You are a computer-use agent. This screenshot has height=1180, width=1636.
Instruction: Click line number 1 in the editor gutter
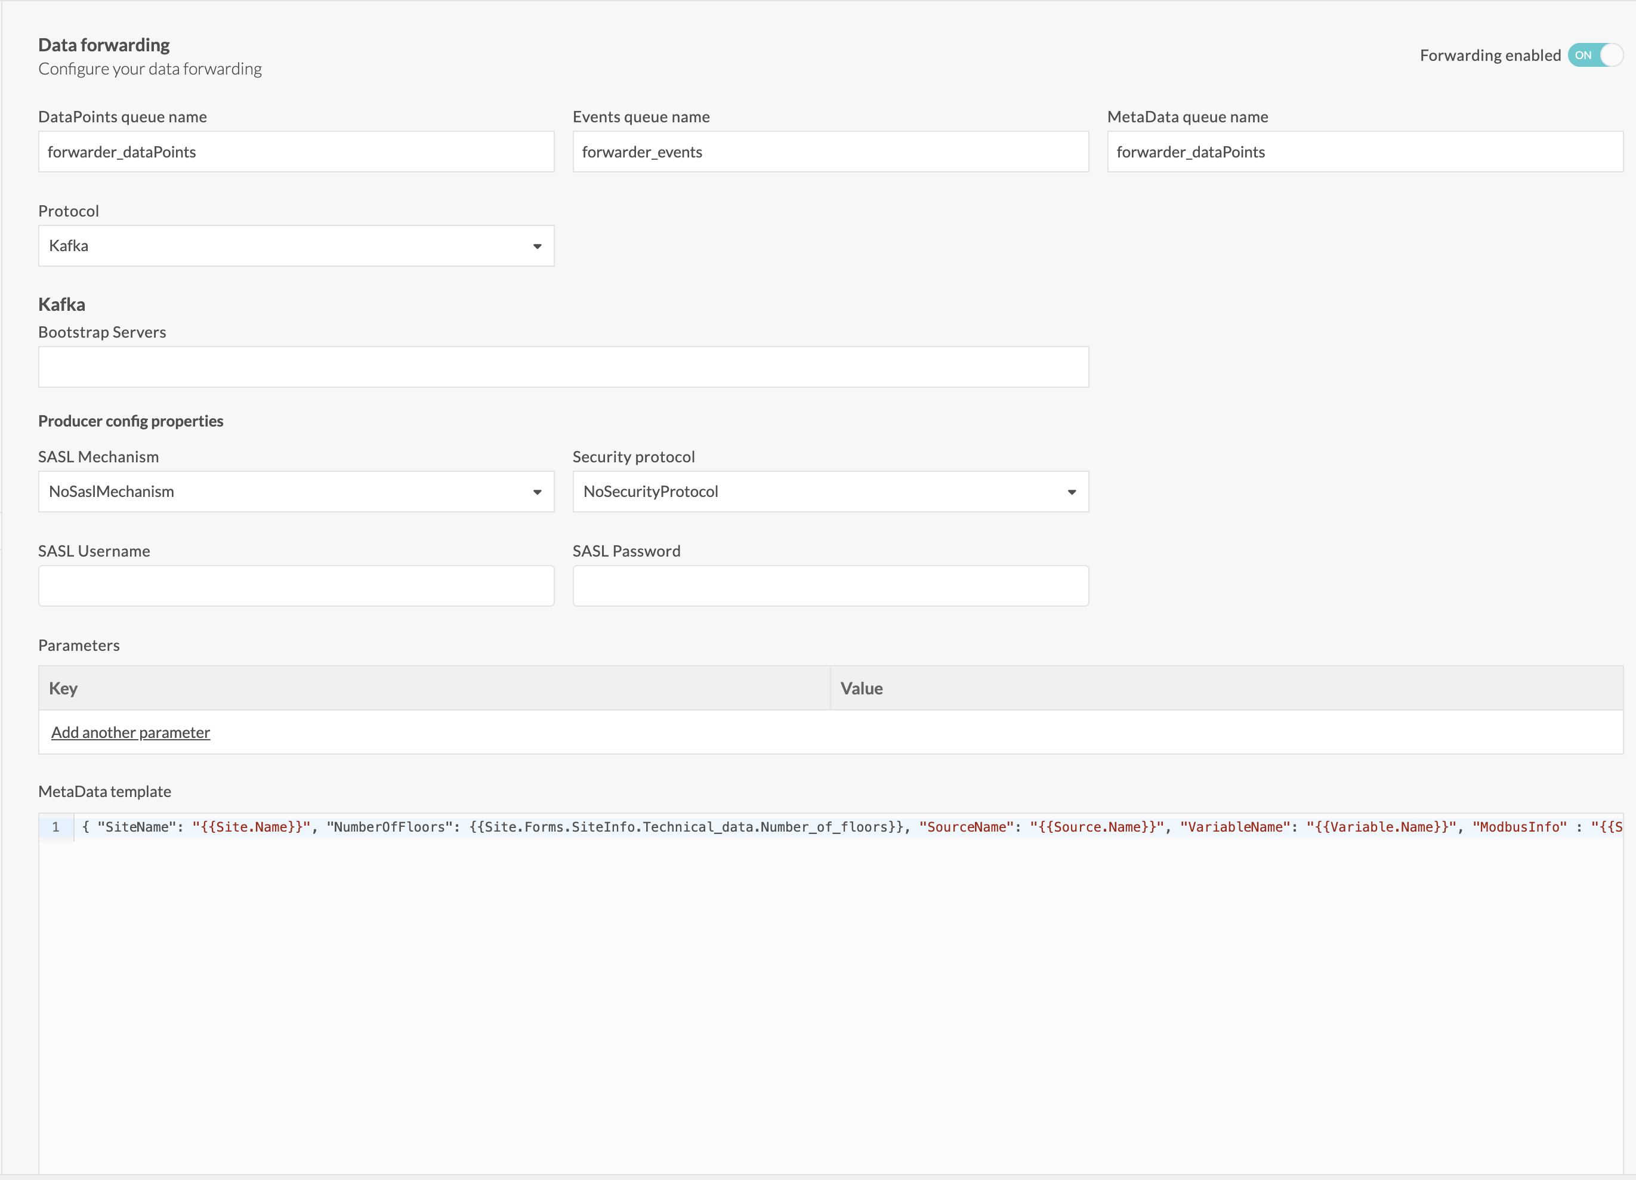[55, 827]
